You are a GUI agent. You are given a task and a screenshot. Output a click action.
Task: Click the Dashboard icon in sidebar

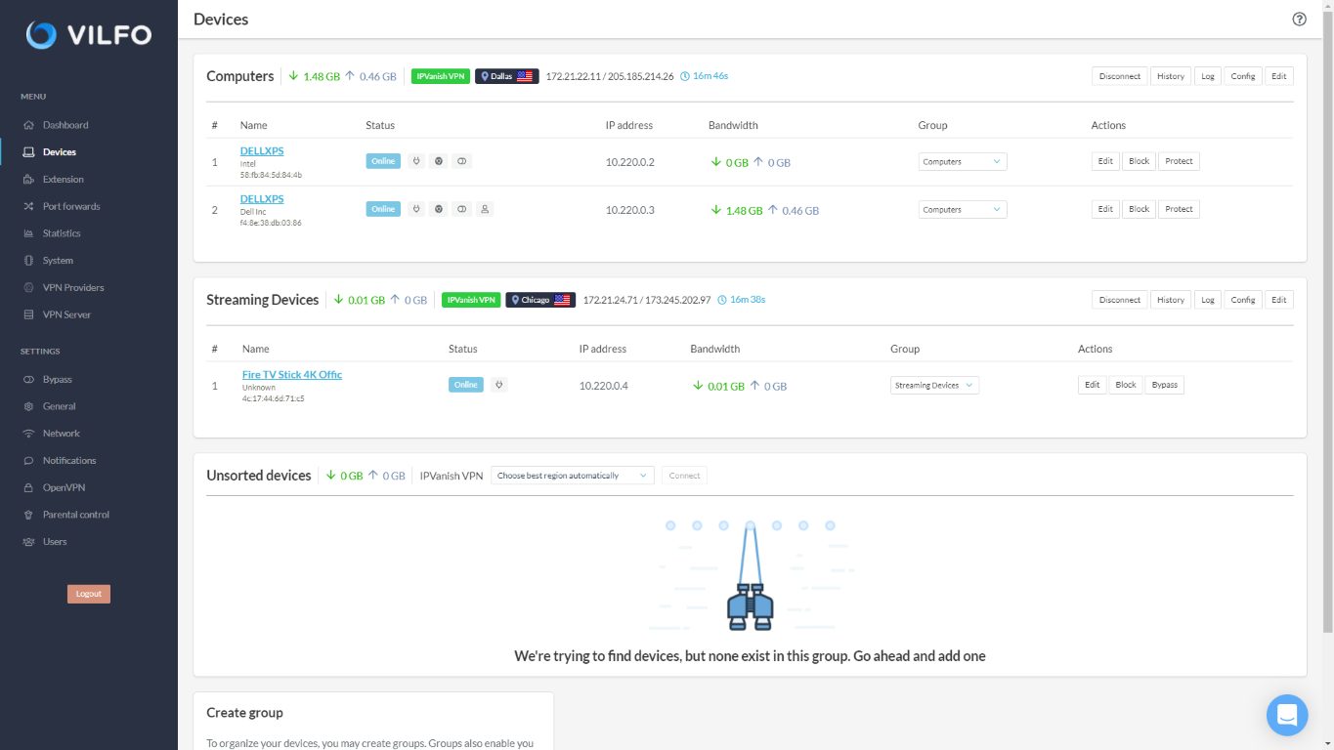click(x=28, y=125)
